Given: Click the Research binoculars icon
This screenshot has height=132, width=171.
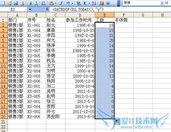Looking at the screenshot, I should pos(43,3).
